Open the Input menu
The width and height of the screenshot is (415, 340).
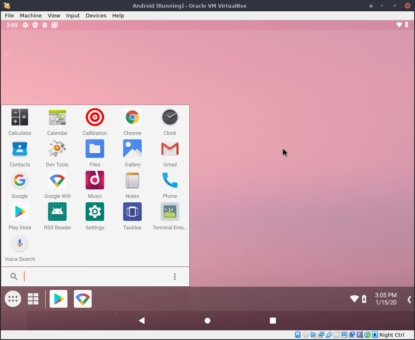(x=73, y=16)
